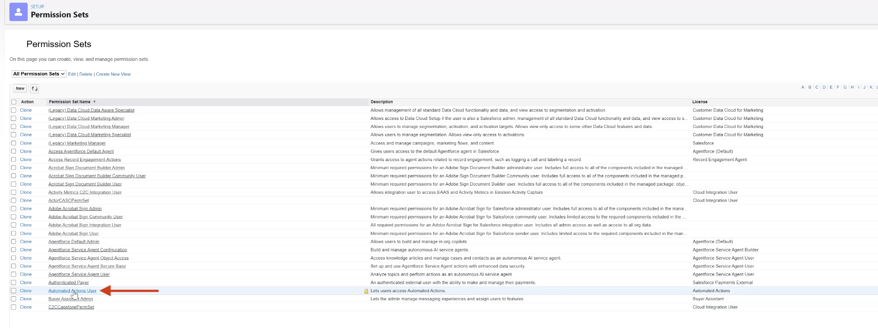Screen dimensions: 878x328
Task: Tick the Authenticated Payer row checkbox
Action: pyautogui.click(x=14, y=282)
